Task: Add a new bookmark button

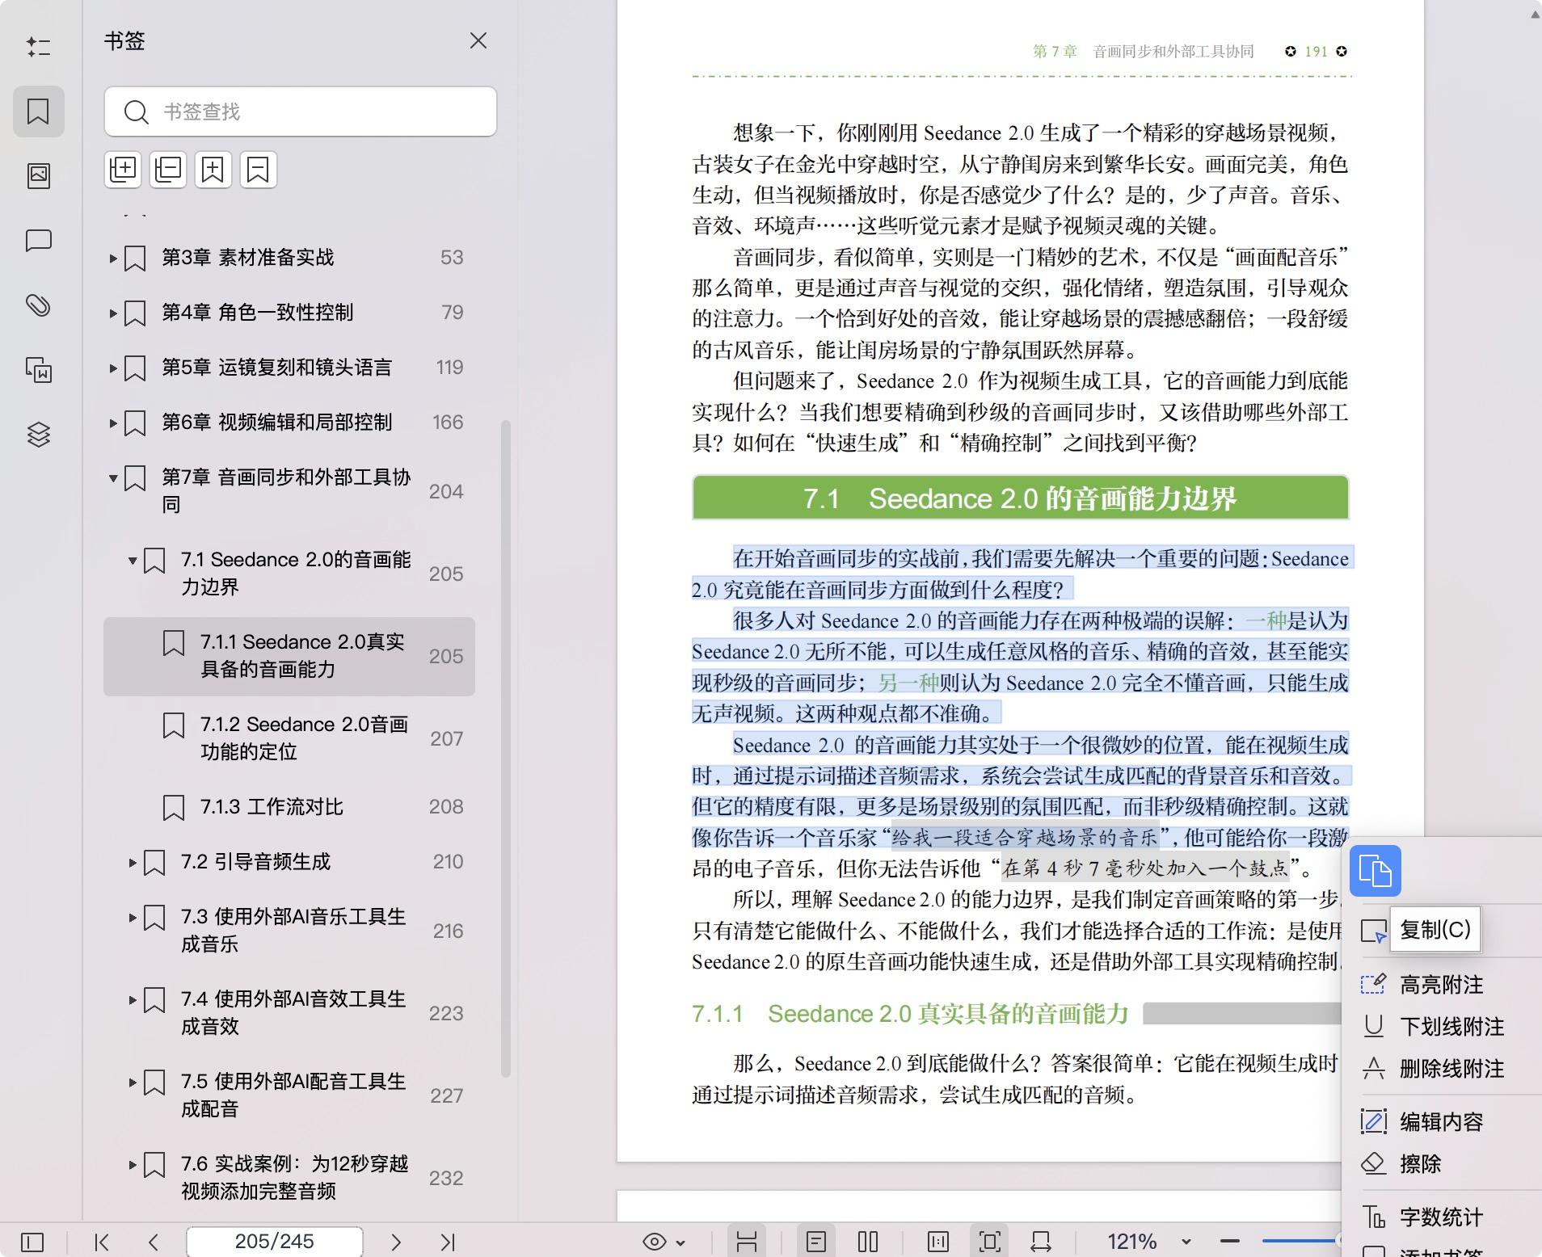Action: [x=213, y=170]
